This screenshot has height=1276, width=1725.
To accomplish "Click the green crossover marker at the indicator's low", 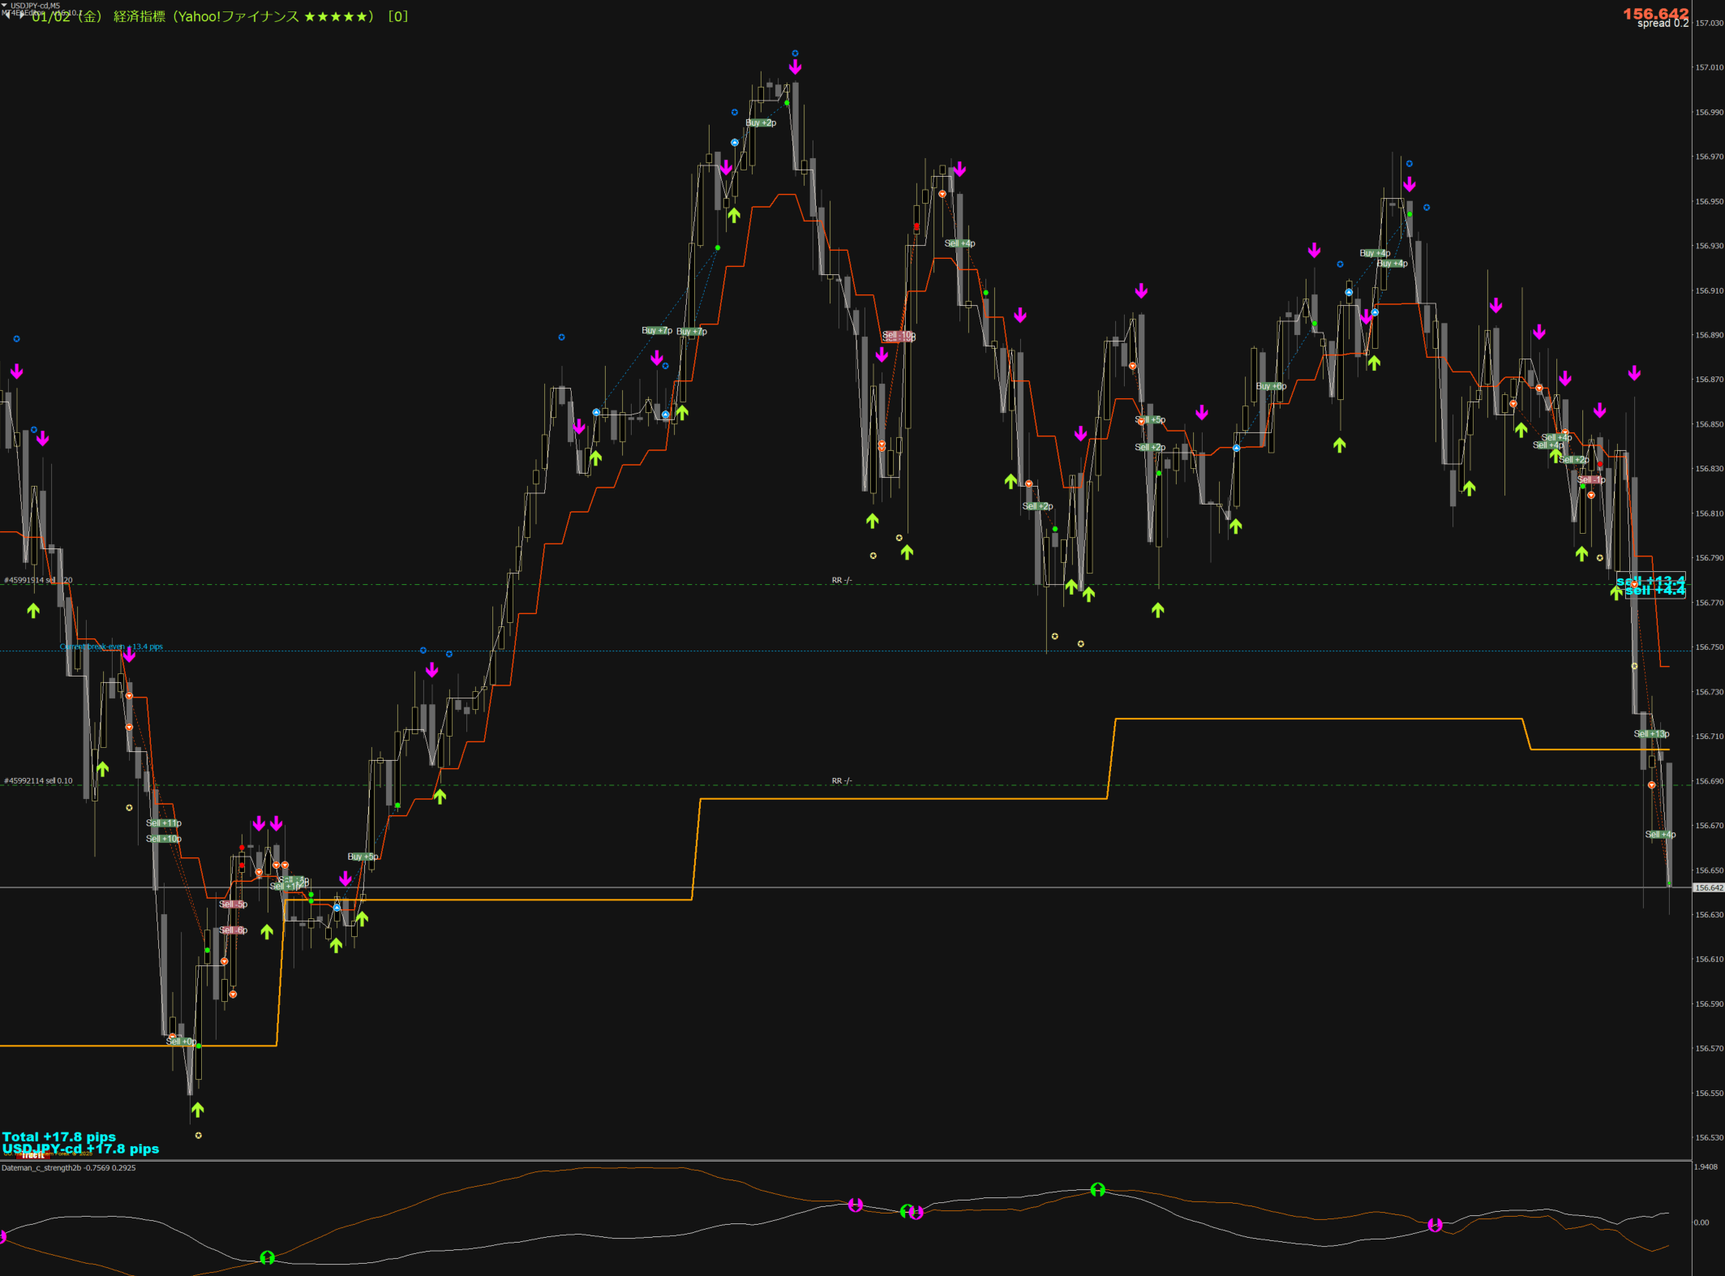I will pos(267,1257).
